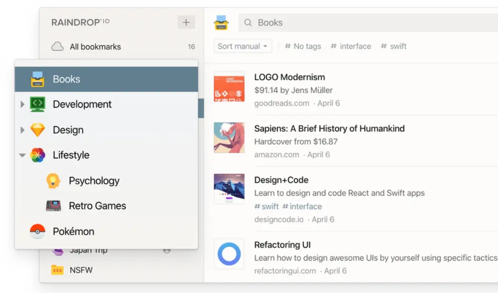Click the Pokémon pokeball icon
Viewport: 498px width, 293px height.
coord(37,231)
